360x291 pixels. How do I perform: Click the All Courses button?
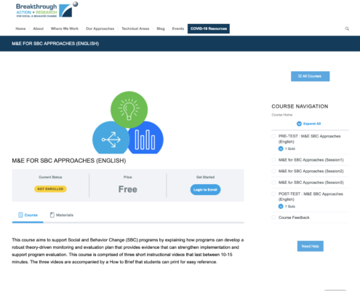[310, 76]
